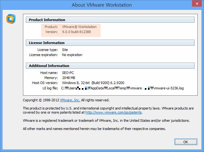This screenshot has height=152, width=204.
Task: Close the About VMware Workstation dialog
Action: (x=197, y=4)
